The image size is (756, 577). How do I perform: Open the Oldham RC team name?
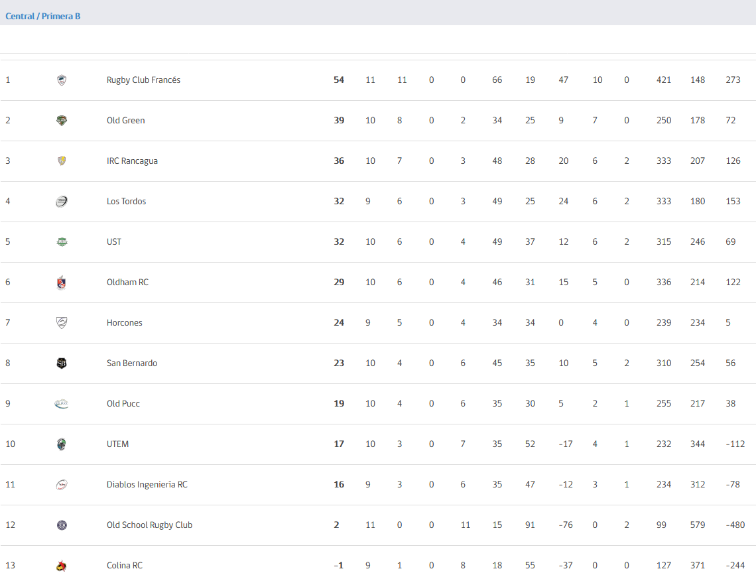point(127,283)
